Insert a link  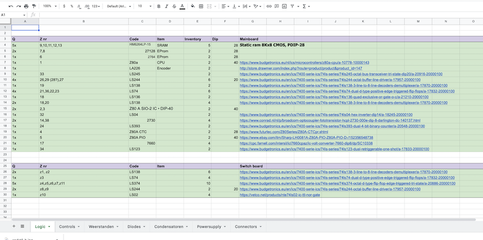269,6
